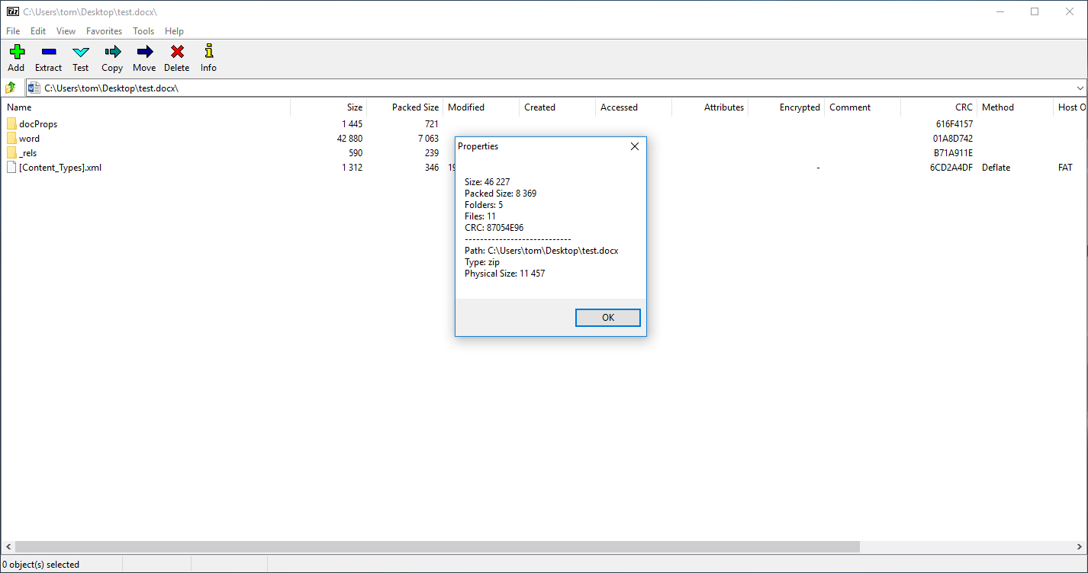
Task: Select the [Content_Types].xml file name
Action: [x=60, y=167]
